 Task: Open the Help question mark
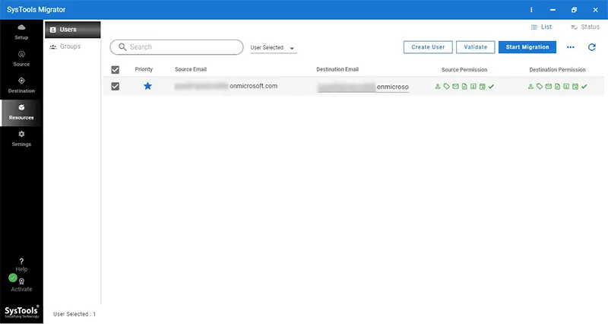21,261
